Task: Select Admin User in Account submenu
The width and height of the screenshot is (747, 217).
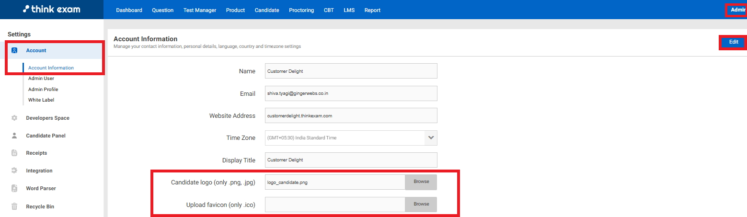Action: [41, 79]
